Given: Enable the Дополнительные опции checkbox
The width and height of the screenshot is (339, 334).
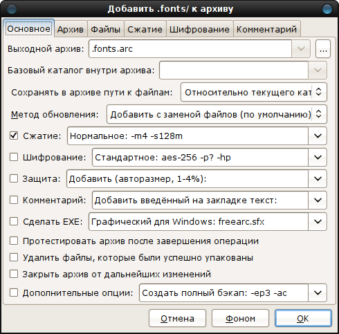Looking at the screenshot, I should (14, 293).
